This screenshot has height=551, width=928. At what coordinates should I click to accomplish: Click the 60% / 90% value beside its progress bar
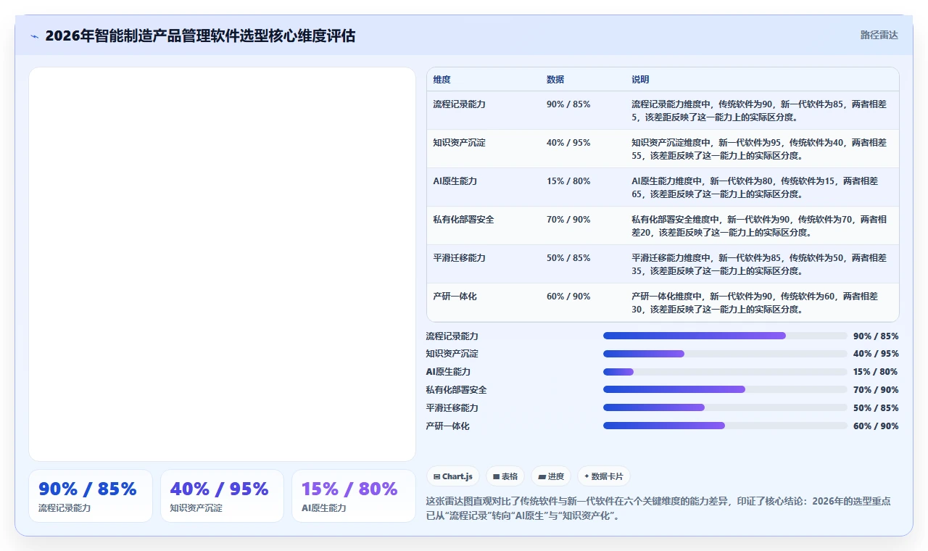[876, 426]
